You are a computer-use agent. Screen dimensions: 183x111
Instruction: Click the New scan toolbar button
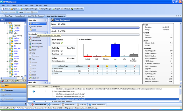coord(5,9)
